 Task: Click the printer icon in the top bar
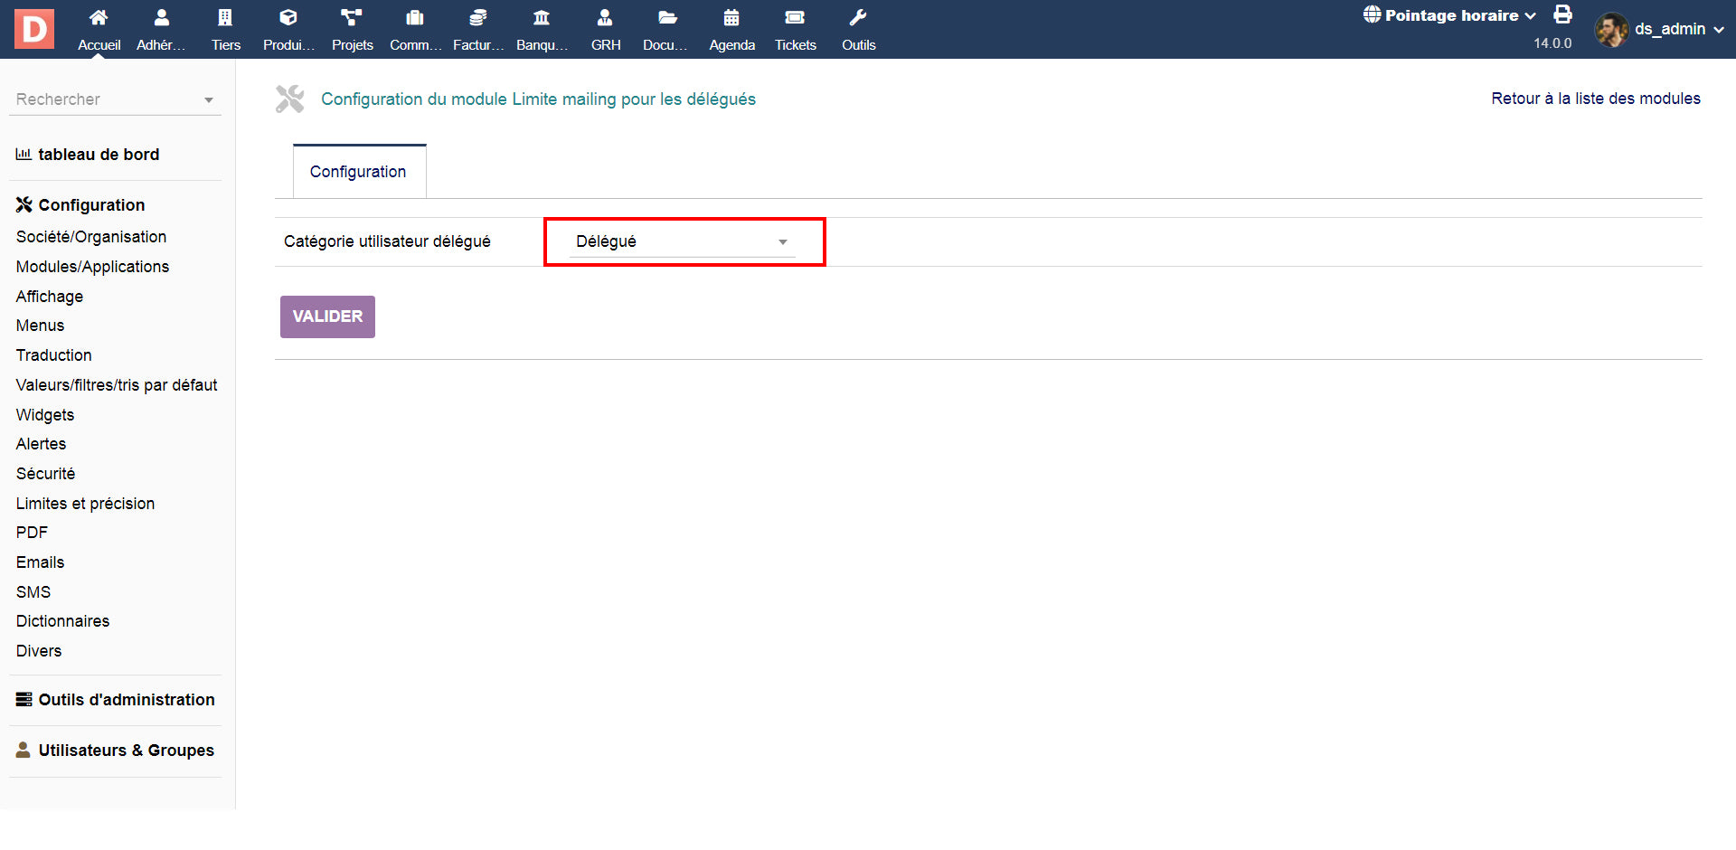[1562, 14]
